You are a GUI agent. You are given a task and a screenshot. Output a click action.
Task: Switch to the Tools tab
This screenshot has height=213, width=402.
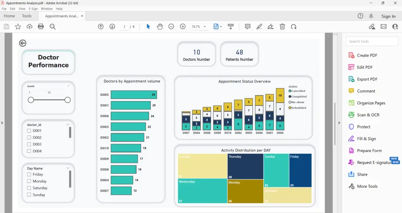27,16
